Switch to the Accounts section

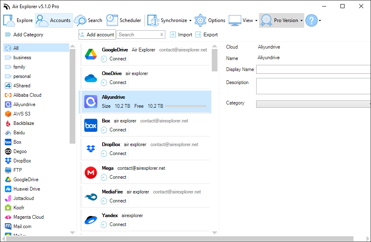click(x=54, y=20)
